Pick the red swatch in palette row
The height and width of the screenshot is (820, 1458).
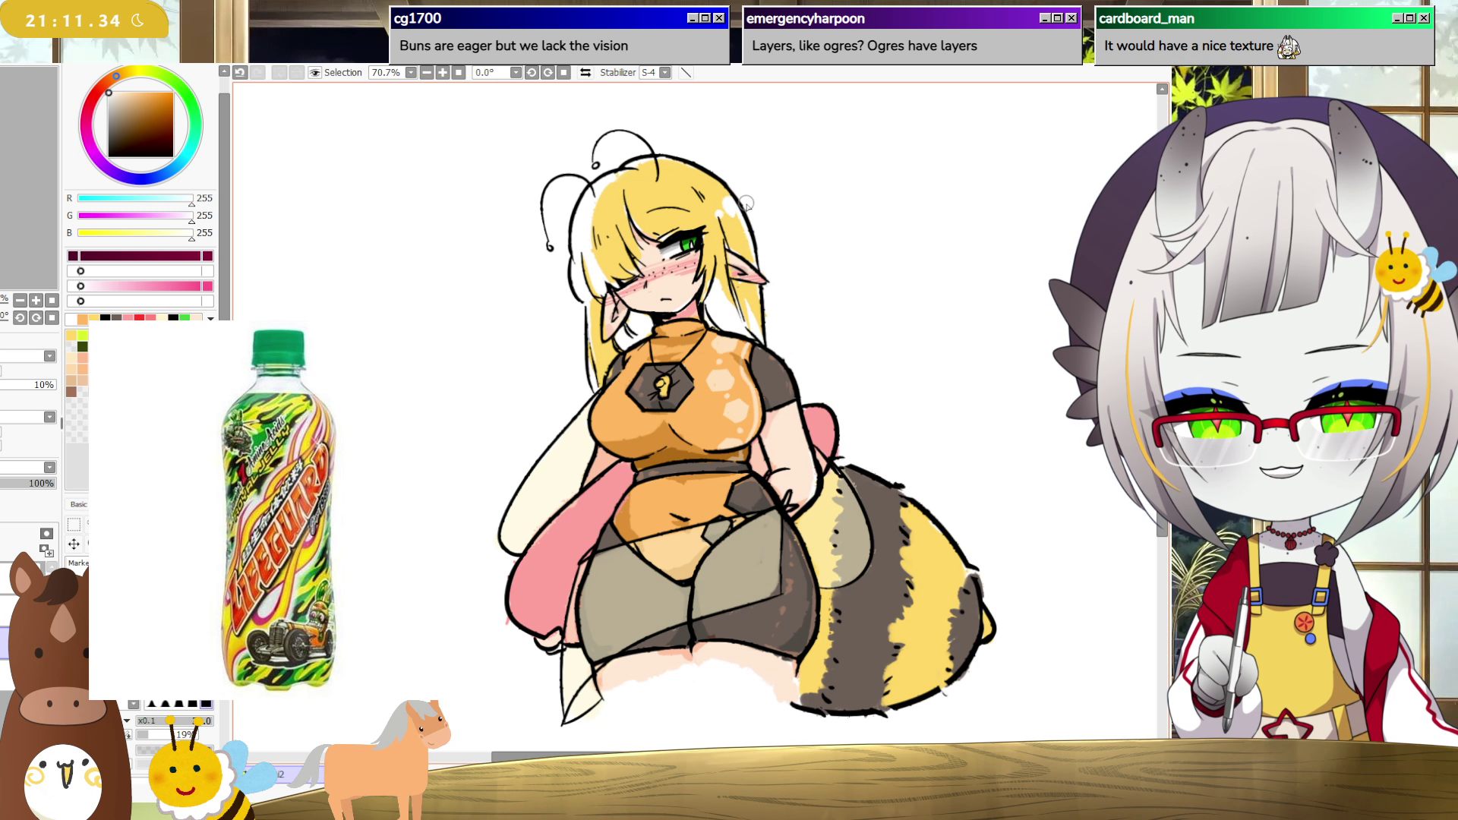pyautogui.click(x=139, y=318)
